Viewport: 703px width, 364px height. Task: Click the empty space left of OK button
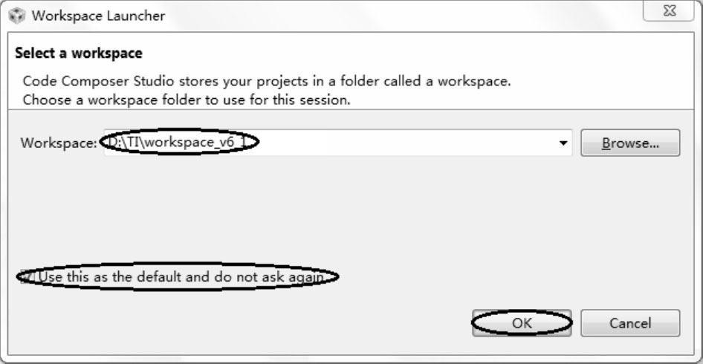click(297, 323)
